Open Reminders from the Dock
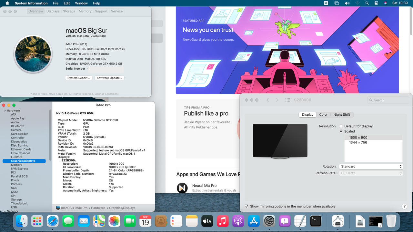413x232 pixels. click(176, 221)
